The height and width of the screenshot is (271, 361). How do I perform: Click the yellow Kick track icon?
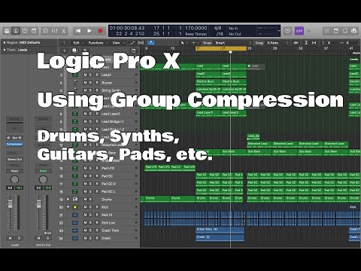point(75,207)
